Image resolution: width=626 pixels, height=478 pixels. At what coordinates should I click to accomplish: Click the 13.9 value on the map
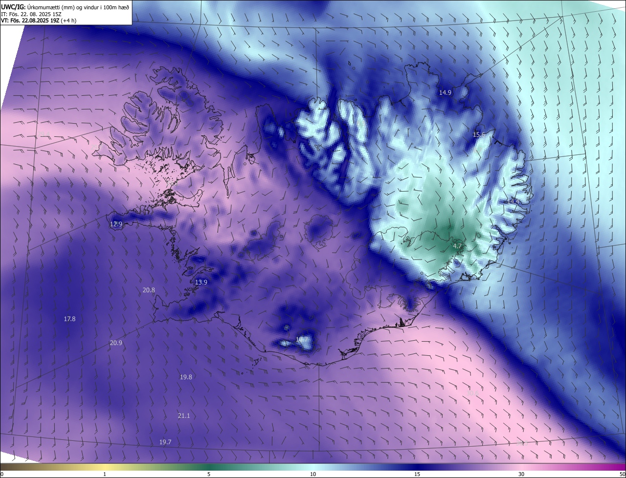[201, 282]
